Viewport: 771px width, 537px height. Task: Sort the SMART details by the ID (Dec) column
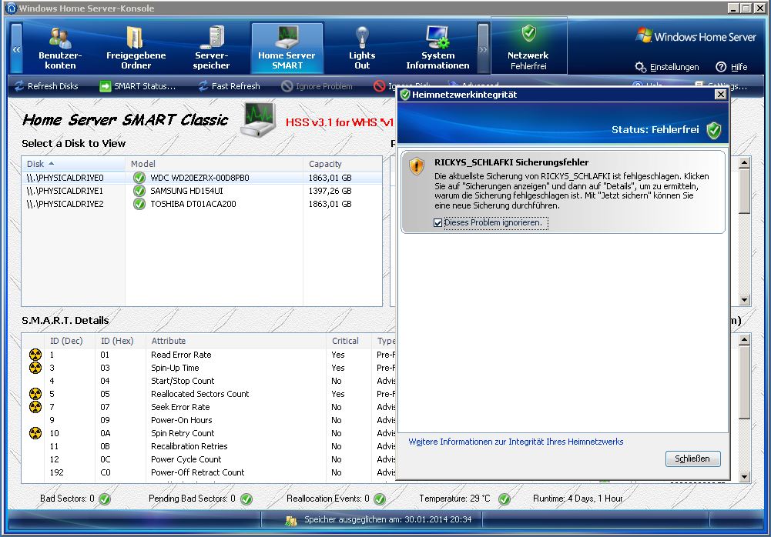click(x=70, y=341)
